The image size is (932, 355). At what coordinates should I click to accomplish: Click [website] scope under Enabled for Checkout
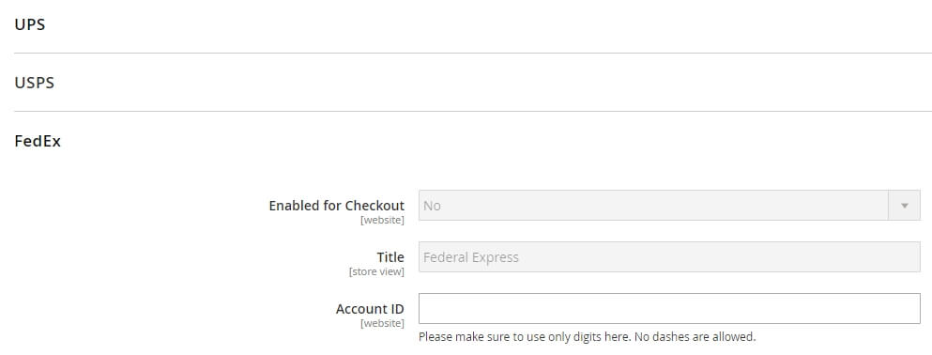point(382,221)
